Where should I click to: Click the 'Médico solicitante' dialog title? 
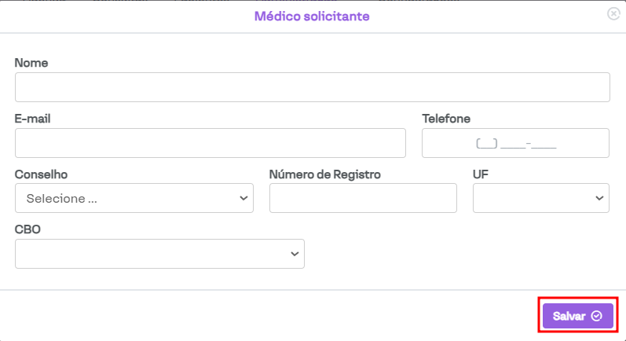pos(312,16)
